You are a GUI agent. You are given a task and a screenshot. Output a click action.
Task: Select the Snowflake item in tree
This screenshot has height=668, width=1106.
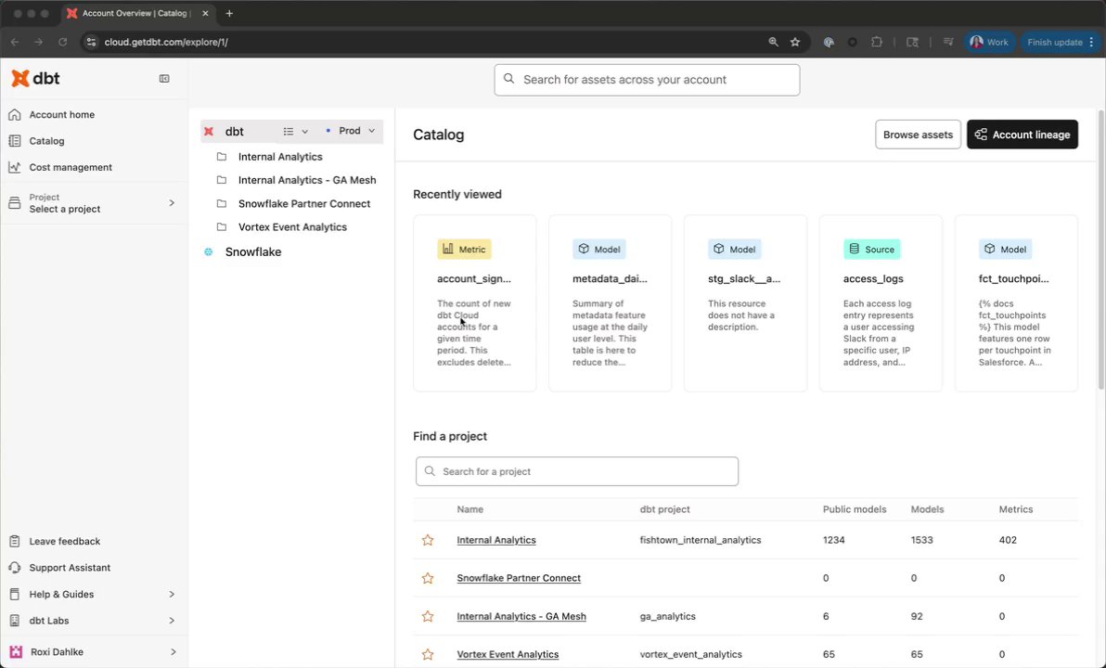pyautogui.click(x=252, y=252)
